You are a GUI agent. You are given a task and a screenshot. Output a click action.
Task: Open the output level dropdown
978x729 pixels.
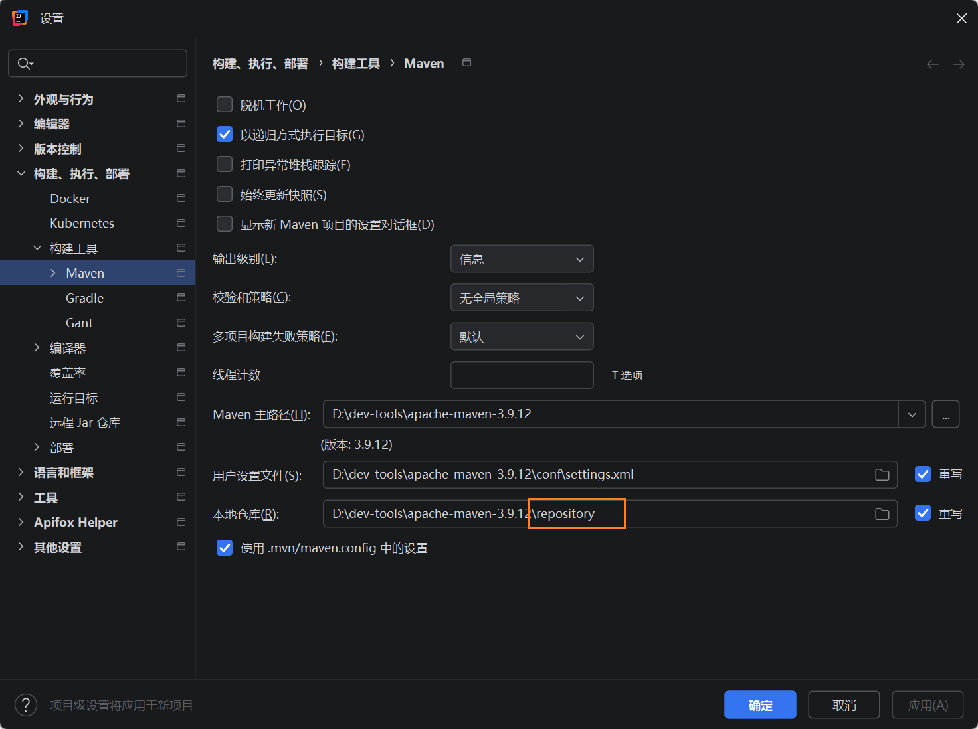(522, 259)
